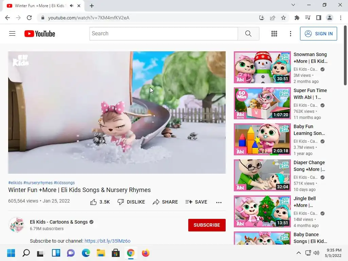Open Super Fun Time With Abi thumbnail
The width and height of the screenshot is (348, 261).
262,103
